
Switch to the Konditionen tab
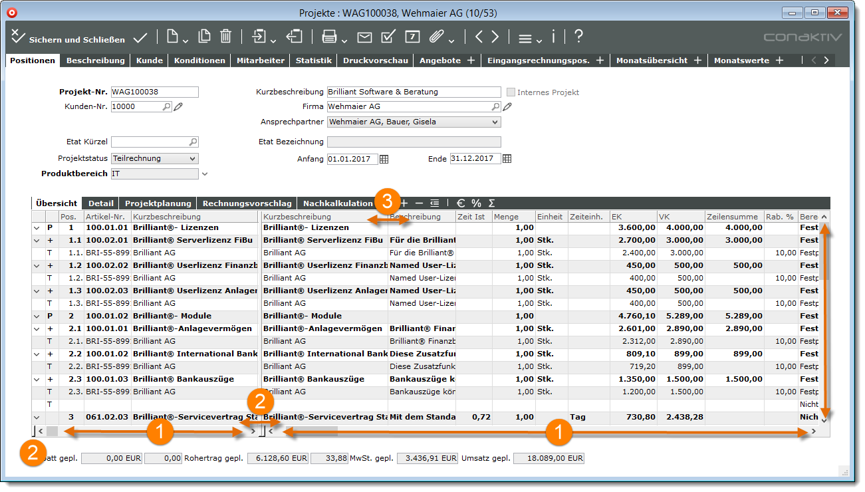coord(199,61)
